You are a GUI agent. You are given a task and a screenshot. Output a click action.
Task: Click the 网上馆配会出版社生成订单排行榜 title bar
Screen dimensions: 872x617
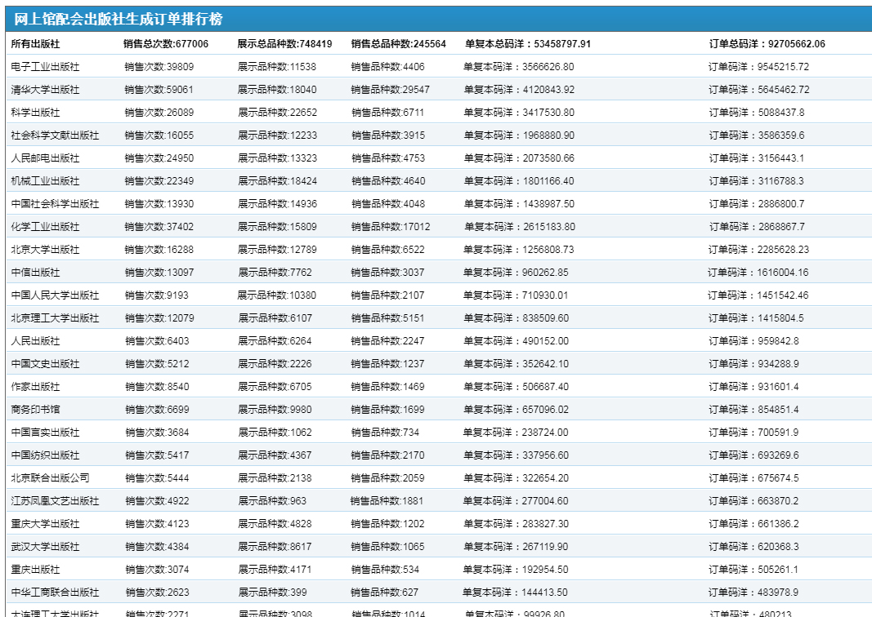click(x=119, y=20)
